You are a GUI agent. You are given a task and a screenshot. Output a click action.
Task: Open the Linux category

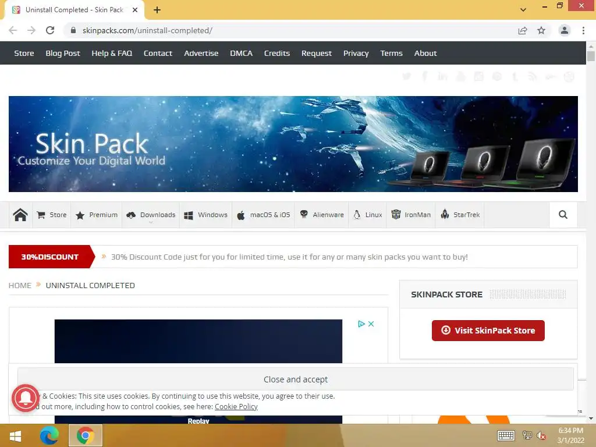coord(368,215)
